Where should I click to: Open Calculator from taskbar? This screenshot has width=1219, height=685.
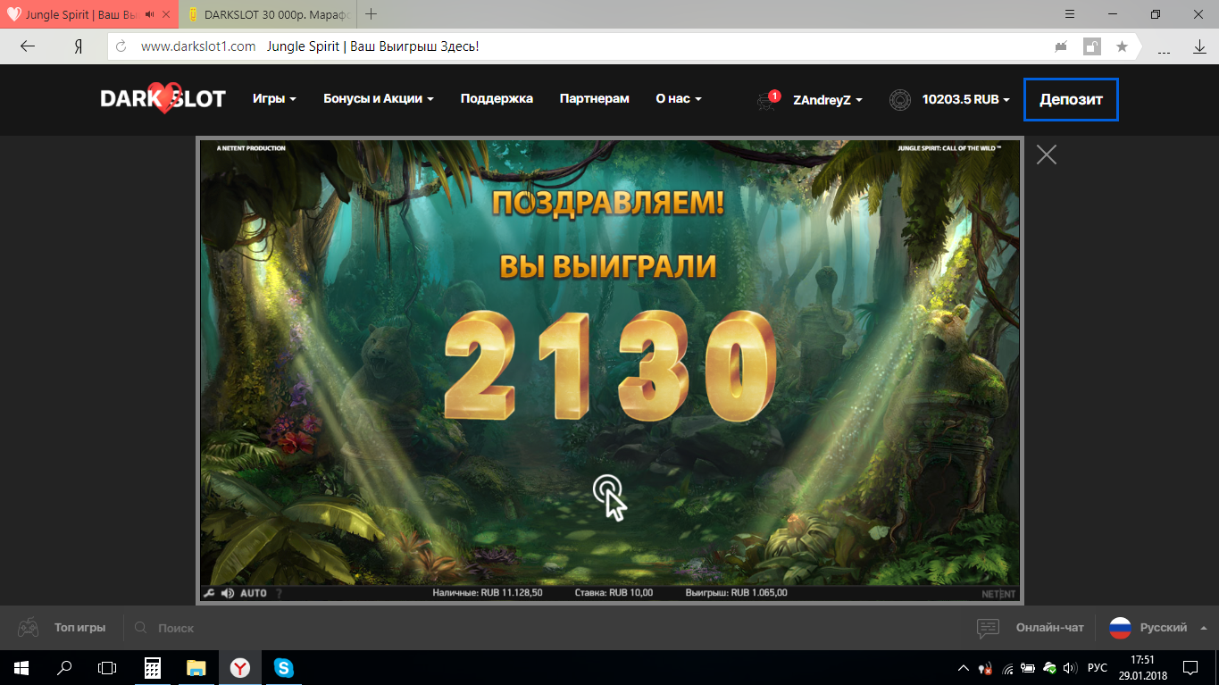[x=153, y=667]
